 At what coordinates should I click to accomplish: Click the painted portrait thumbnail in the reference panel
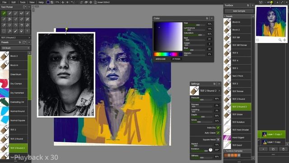click(x=271, y=22)
